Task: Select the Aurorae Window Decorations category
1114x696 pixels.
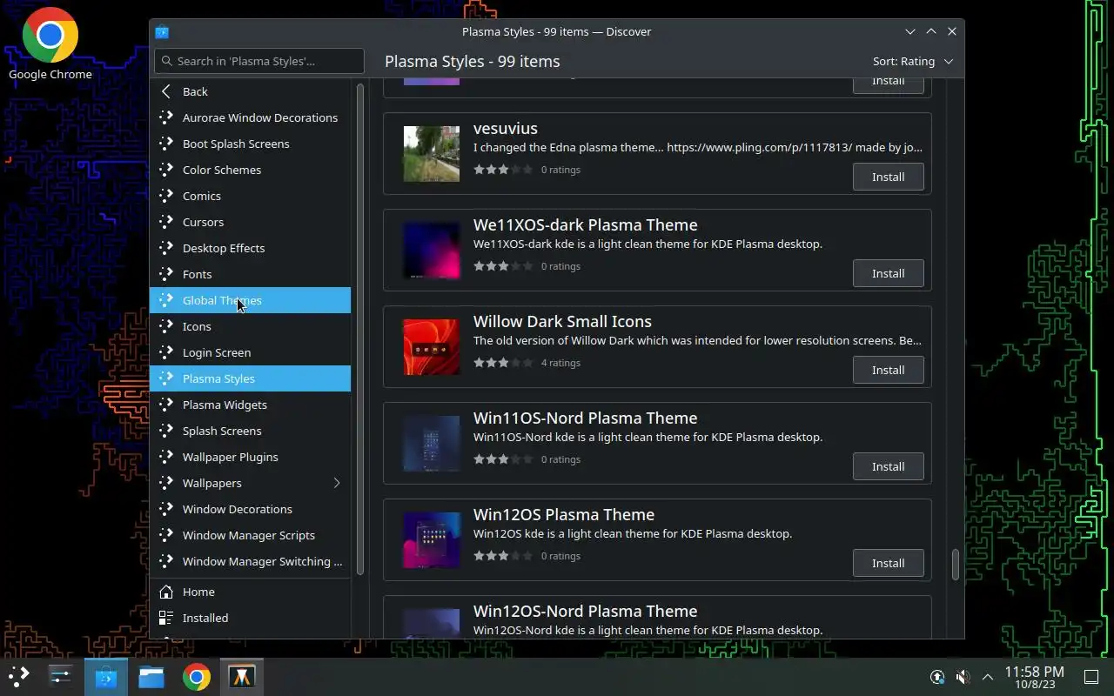Action: (251, 117)
